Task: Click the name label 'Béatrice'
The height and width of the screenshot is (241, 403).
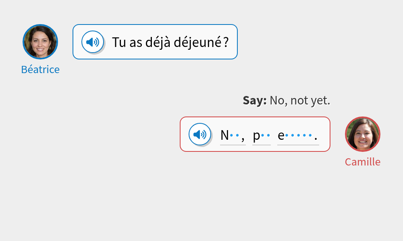Action: 40,69
